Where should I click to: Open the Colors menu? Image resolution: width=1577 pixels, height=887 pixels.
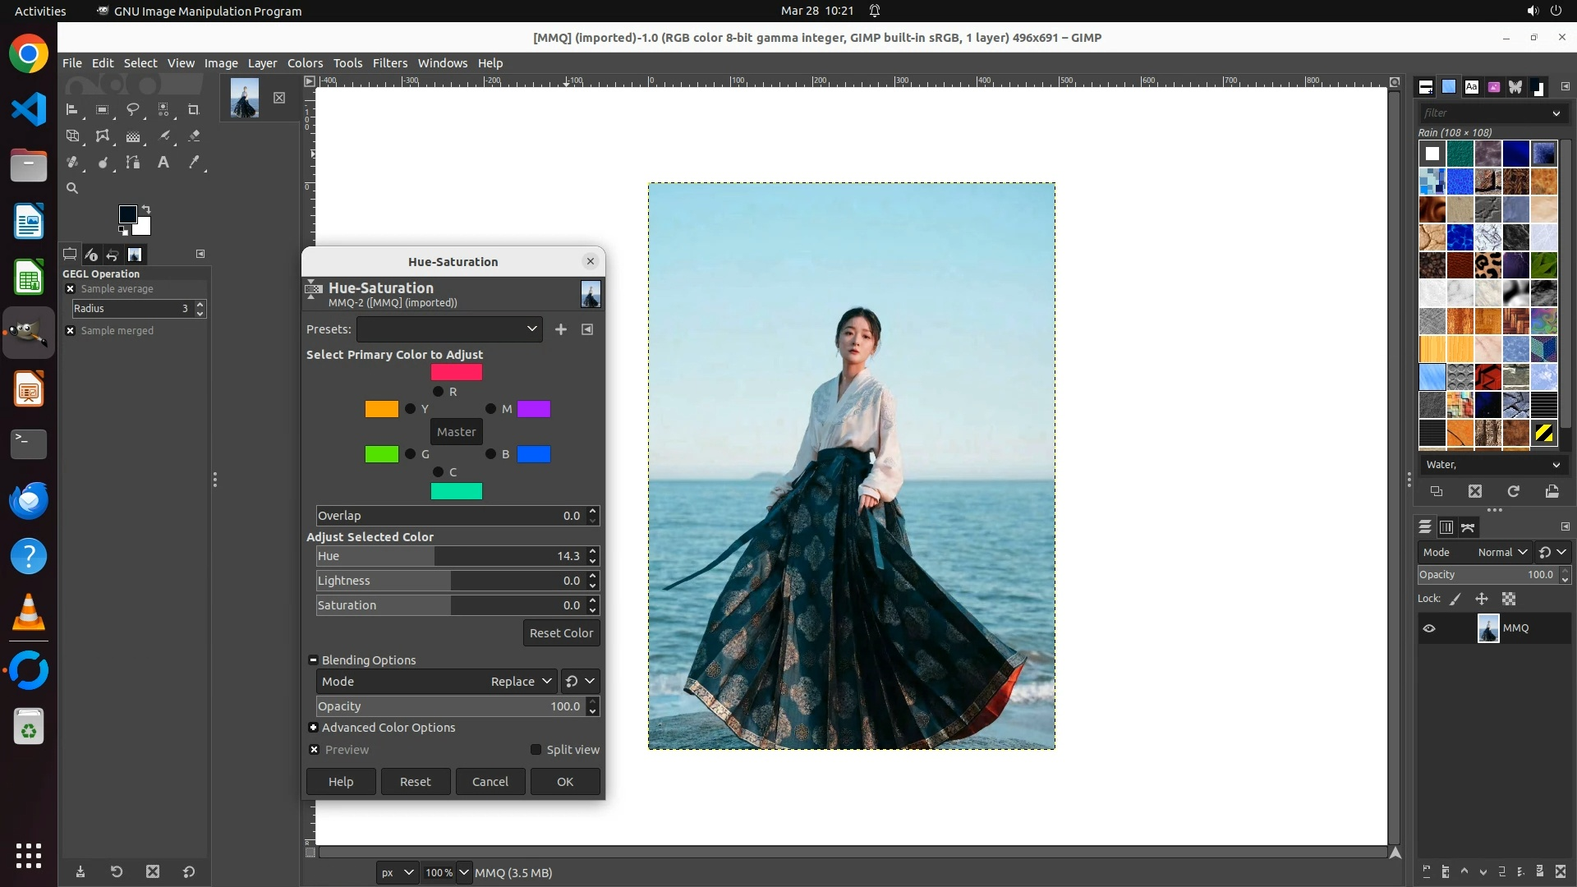[305, 63]
